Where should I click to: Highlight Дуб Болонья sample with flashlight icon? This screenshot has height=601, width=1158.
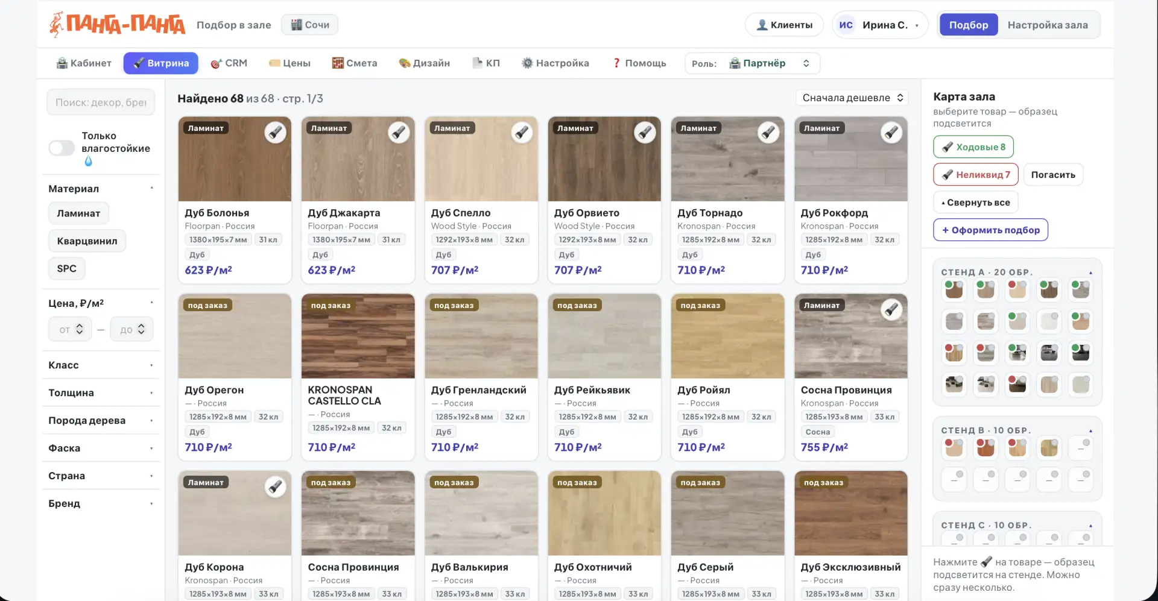click(276, 132)
